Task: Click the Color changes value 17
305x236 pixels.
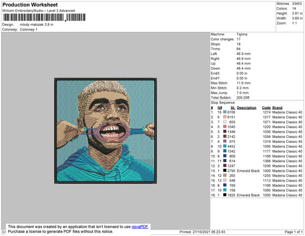Action: coord(239,39)
